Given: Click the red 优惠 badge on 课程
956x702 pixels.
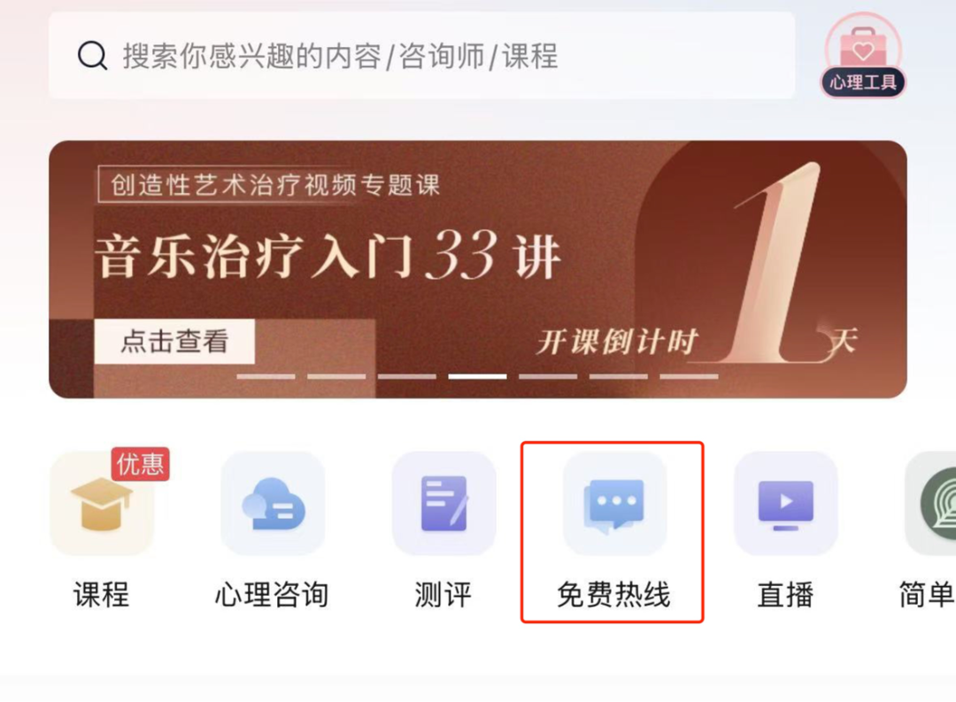Looking at the screenshot, I should tap(140, 464).
